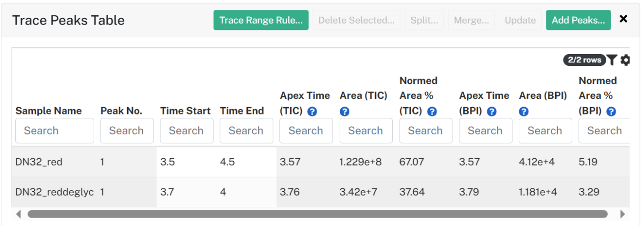Open table settings gear icon
The width and height of the screenshot is (643, 226).
coord(625,60)
